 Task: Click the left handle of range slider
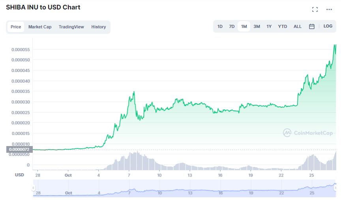click(x=34, y=189)
